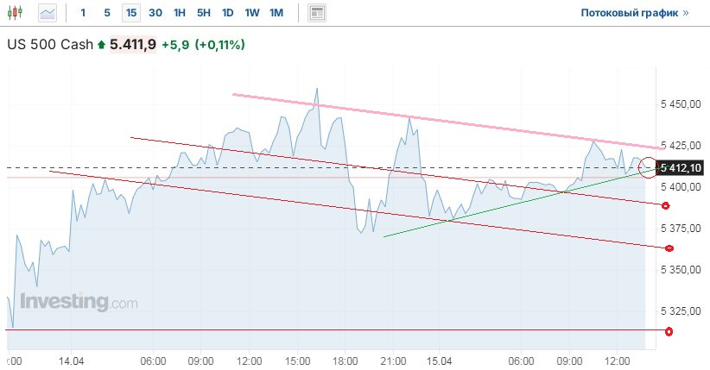Select the area chart type icon
This screenshot has height=370, width=710.
[48, 13]
